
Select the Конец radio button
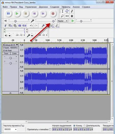pos(74,126)
